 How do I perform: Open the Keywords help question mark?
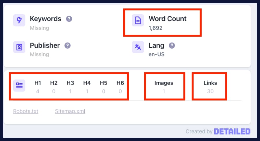point(69,19)
